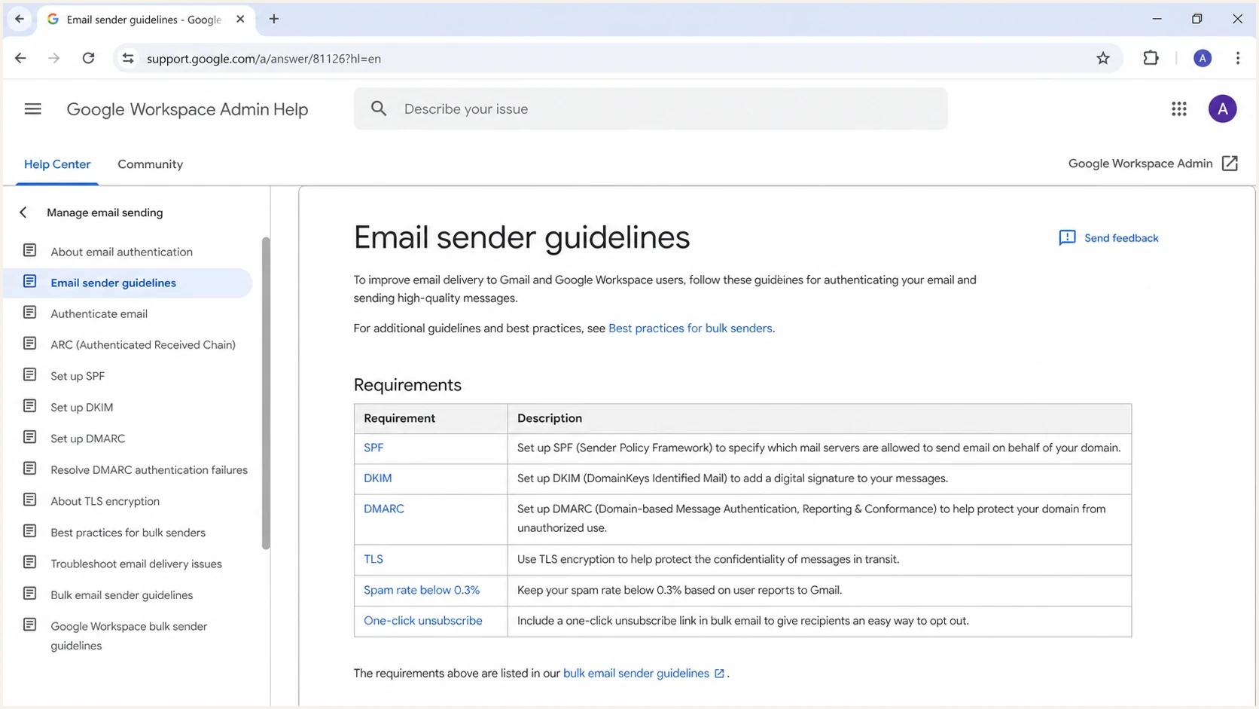Open the hamburger main menu
This screenshot has width=1259, height=709.
pos(32,108)
